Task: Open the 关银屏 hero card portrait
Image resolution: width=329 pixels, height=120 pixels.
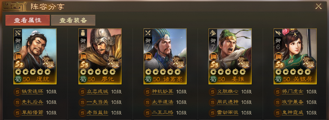Action: point(295,56)
